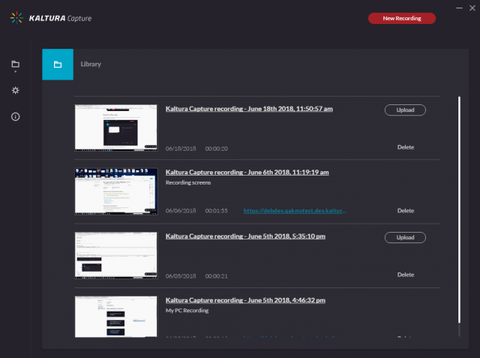The height and width of the screenshot is (358, 480).
Task: Start a New Recording
Action: (401, 18)
